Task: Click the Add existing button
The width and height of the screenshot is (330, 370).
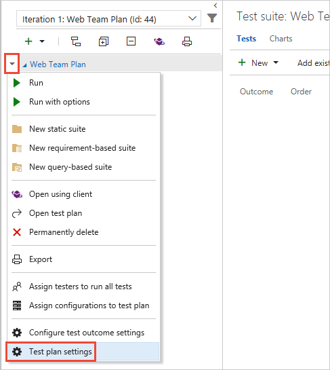Action: click(314, 63)
